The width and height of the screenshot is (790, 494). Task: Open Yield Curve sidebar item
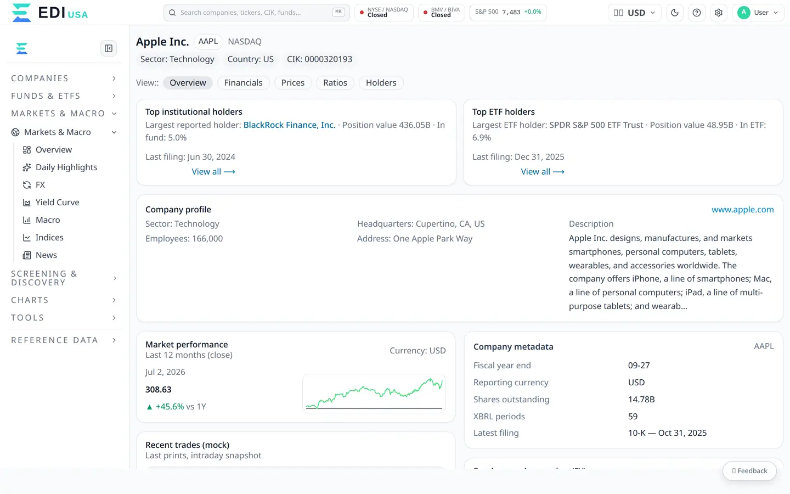57,203
